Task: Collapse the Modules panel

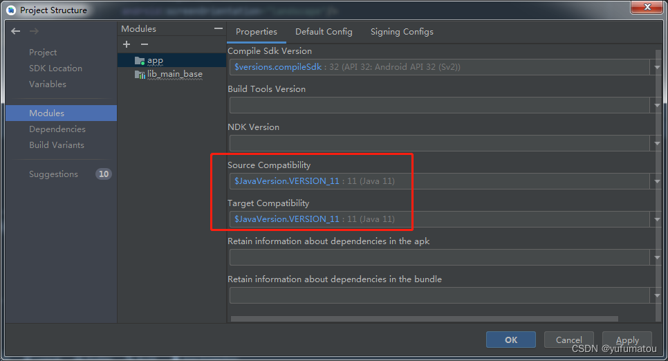Action: click(x=219, y=28)
